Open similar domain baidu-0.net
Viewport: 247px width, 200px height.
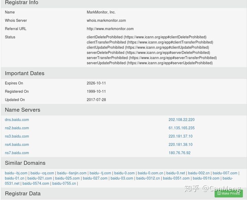[x=176, y=173]
